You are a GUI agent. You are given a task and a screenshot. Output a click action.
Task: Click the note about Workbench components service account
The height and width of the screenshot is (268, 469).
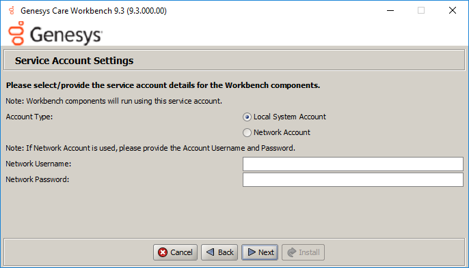tap(114, 101)
